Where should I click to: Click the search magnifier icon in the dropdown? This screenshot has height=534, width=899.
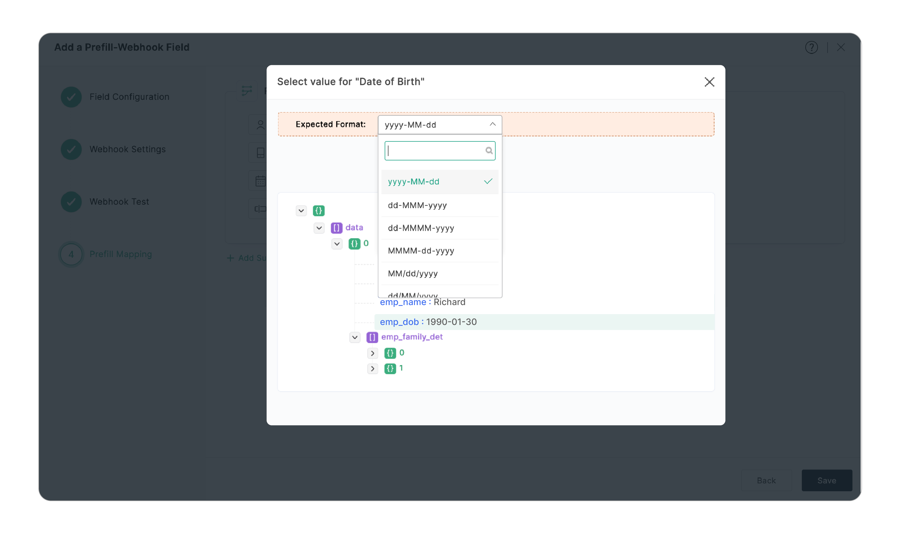[489, 150]
